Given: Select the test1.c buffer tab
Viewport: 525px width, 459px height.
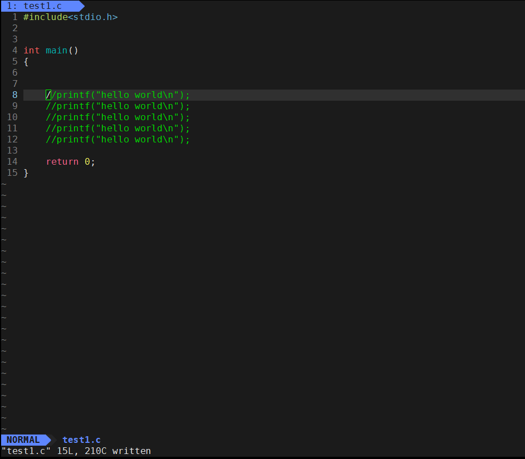Looking at the screenshot, I should tap(42, 6).
